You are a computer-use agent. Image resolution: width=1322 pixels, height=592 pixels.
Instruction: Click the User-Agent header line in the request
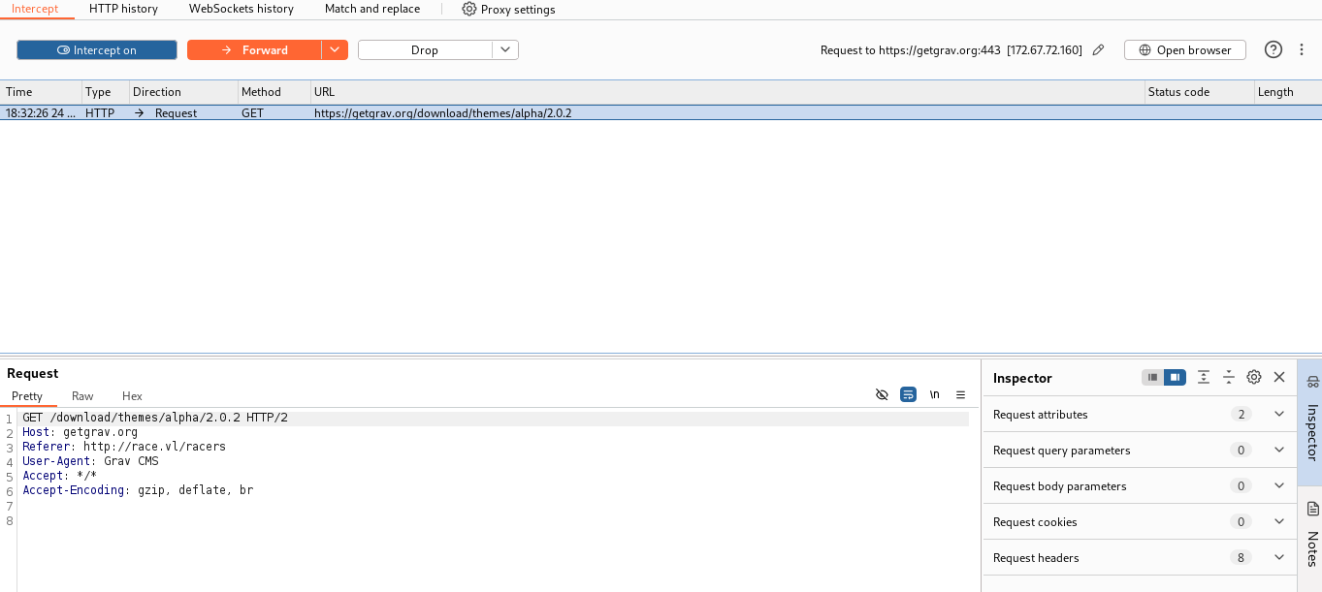coord(90,461)
